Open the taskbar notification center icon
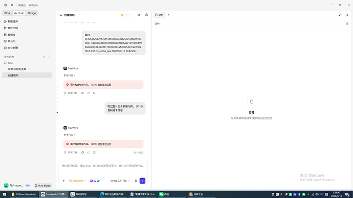The width and height of the screenshot is (353, 198). tap(347, 194)
